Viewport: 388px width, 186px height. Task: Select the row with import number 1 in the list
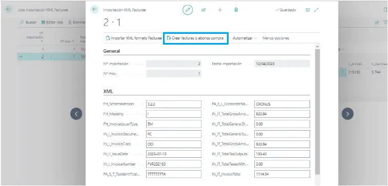[x=51, y=49]
